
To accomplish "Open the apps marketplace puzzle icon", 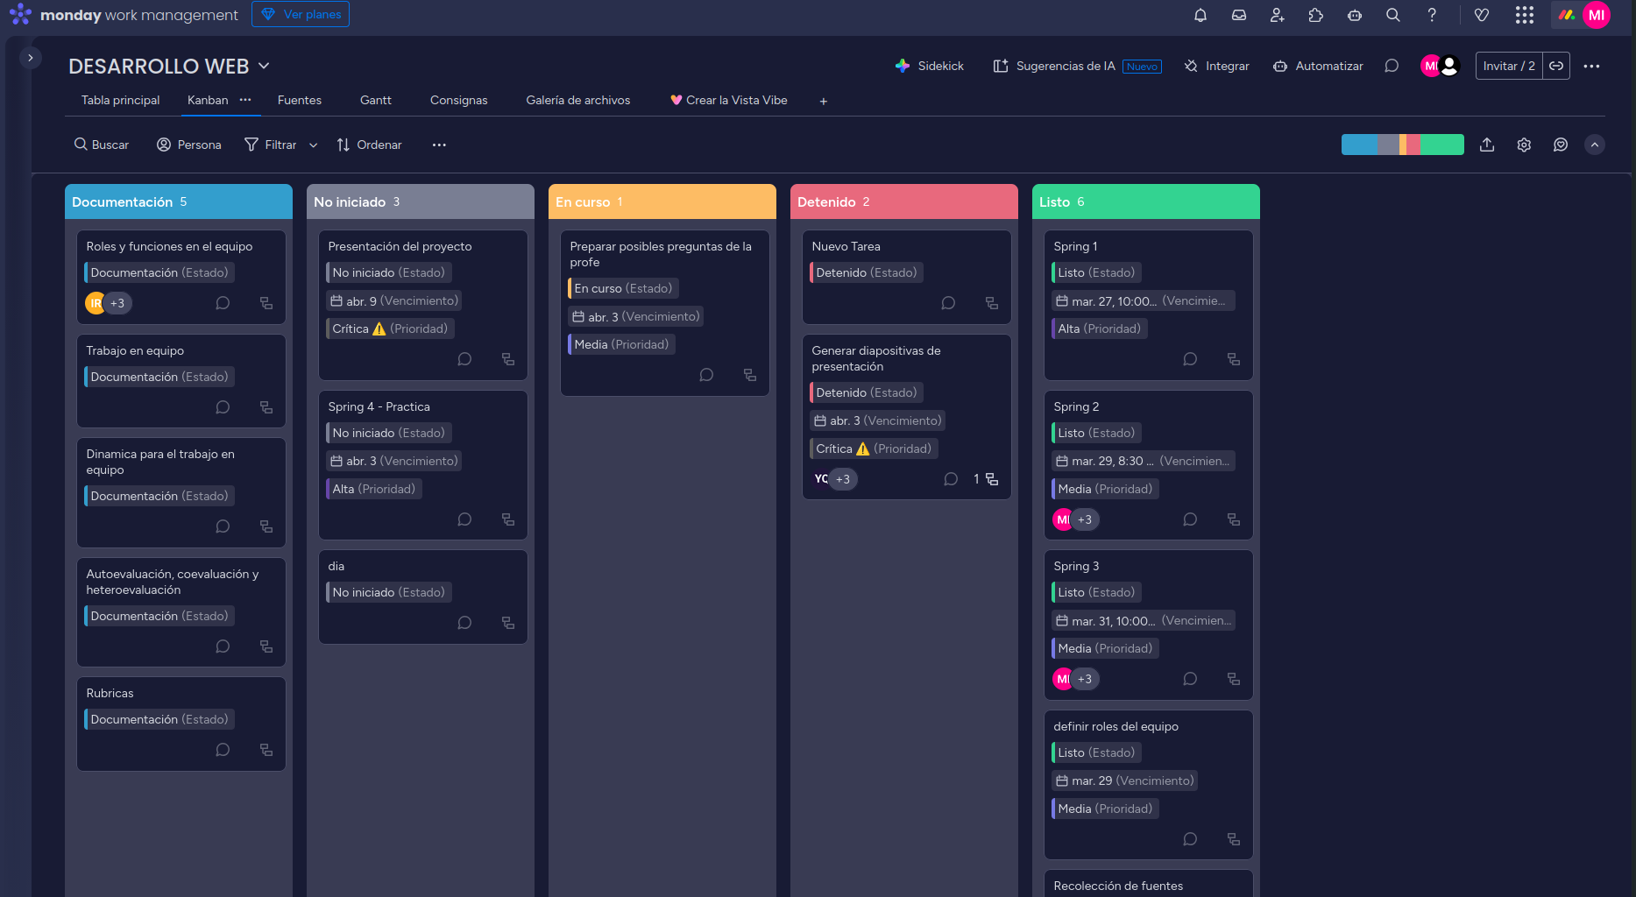I will [1316, 15].
